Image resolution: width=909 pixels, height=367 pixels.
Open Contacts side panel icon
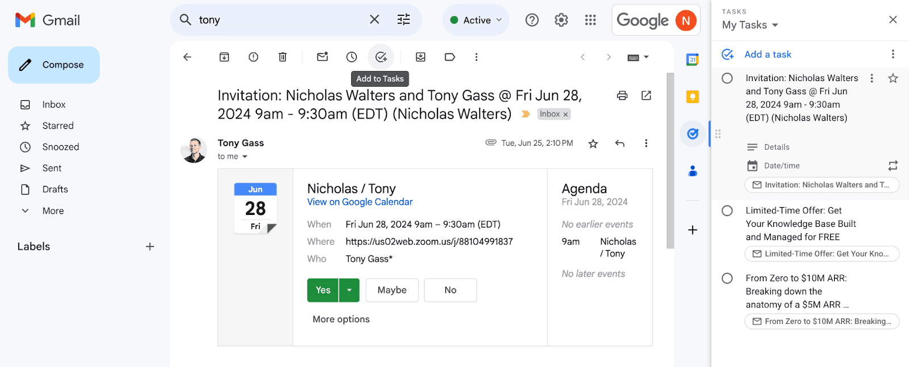pos(693,171)
